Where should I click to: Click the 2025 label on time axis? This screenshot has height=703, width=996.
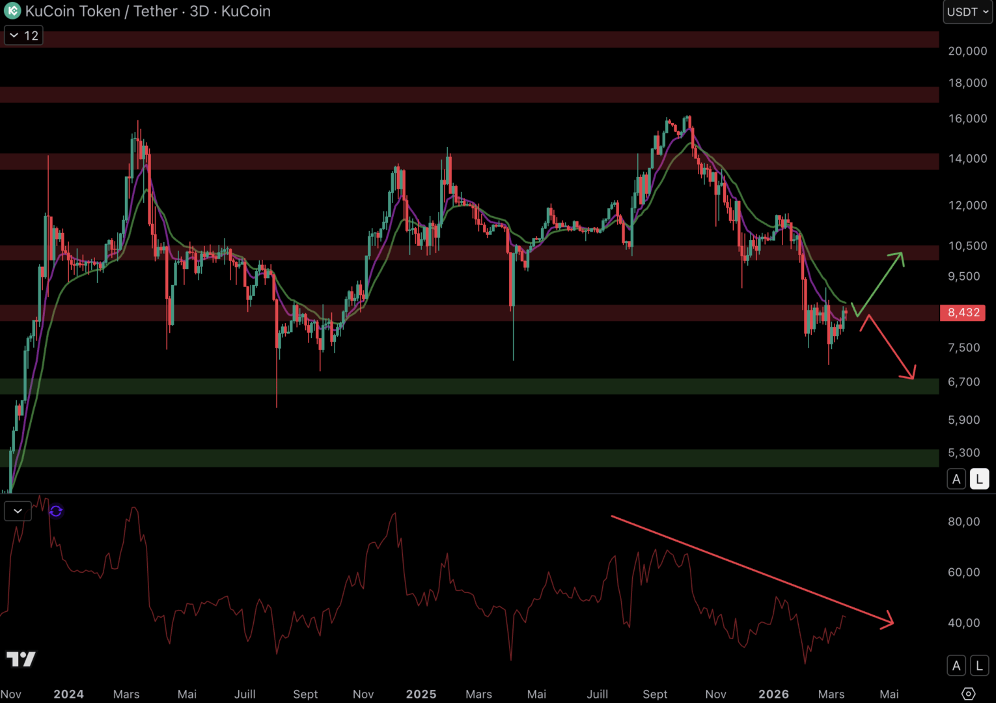(421, 694)
